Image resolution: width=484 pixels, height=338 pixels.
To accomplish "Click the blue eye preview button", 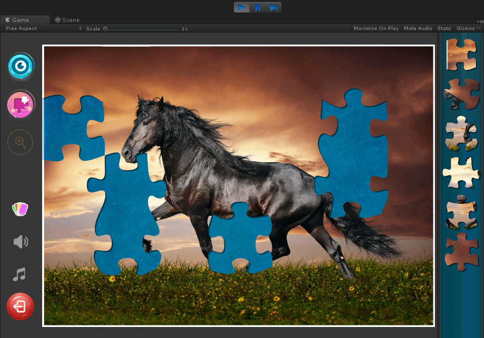I will pos(20,66).
